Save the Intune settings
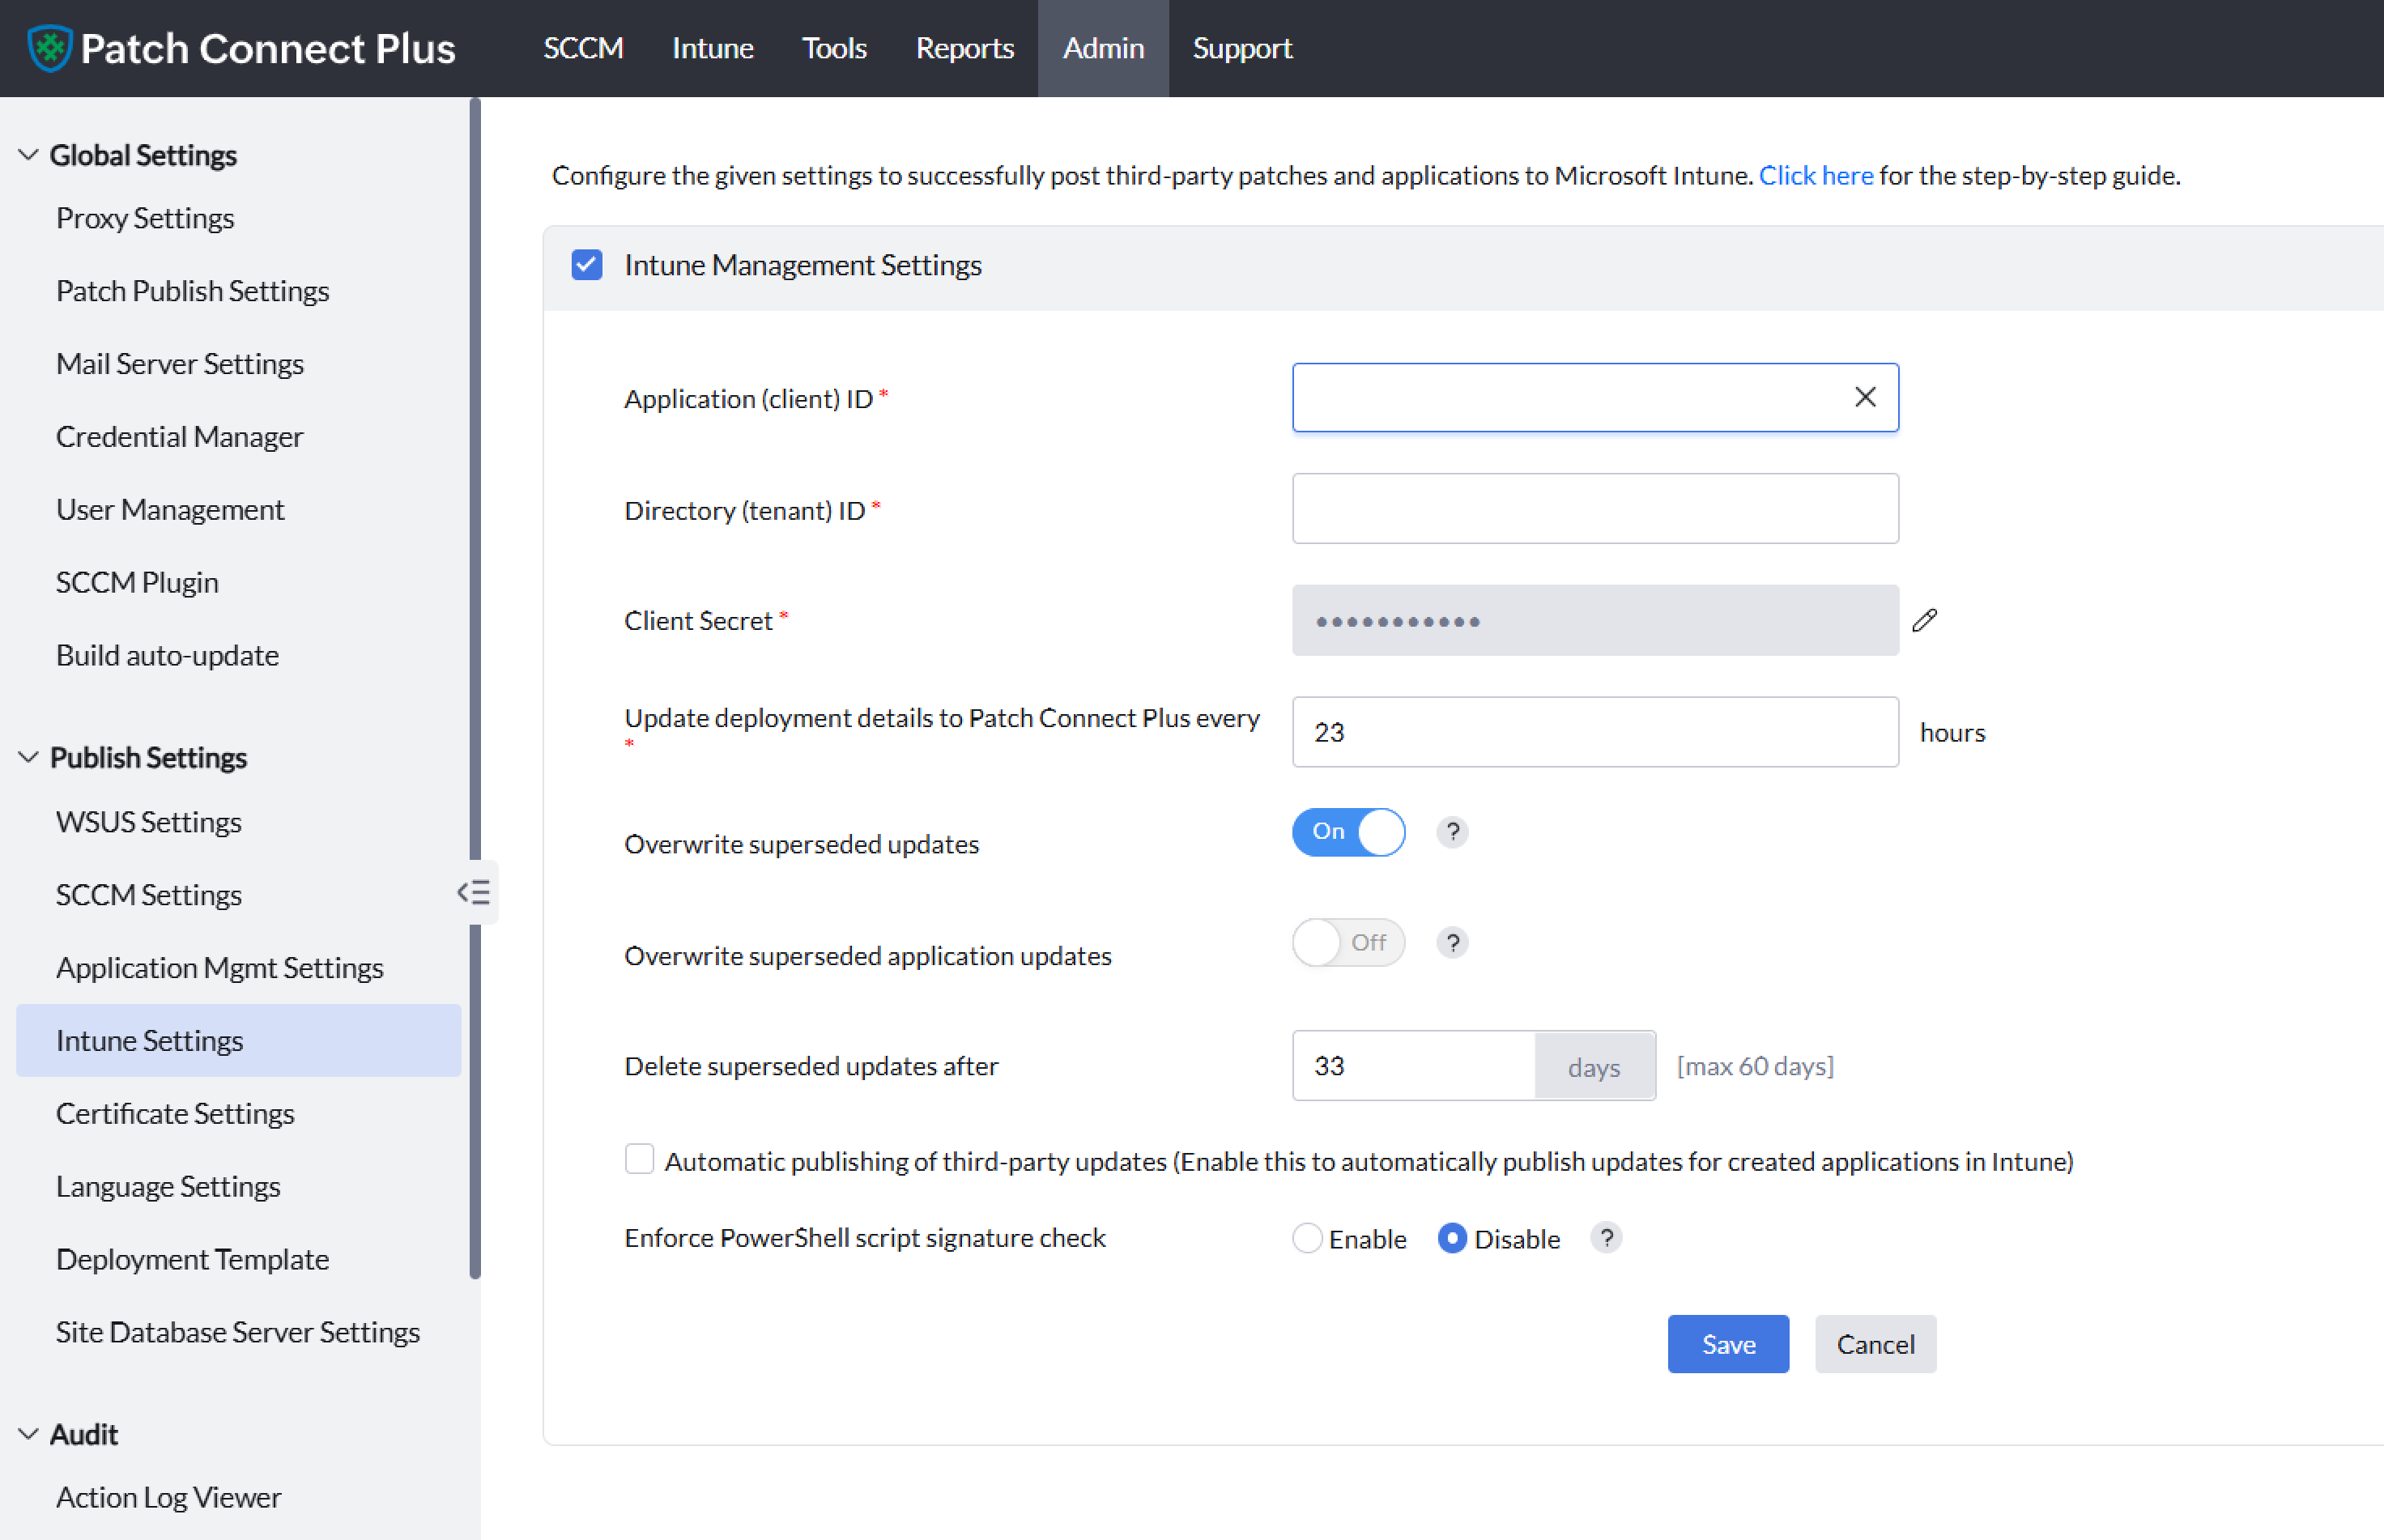 point(1728,1344)
